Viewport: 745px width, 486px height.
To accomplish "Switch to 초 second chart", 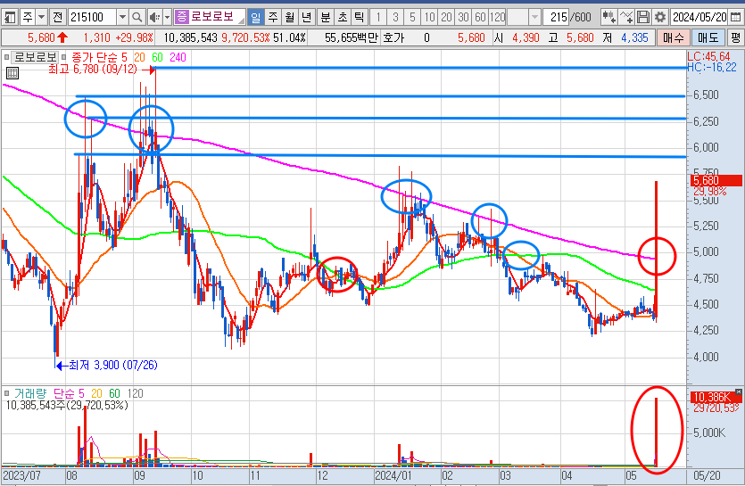I will (x=343, y=18).
